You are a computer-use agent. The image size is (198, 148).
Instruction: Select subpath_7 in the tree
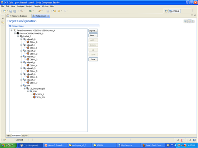click(x=31, y=80)
